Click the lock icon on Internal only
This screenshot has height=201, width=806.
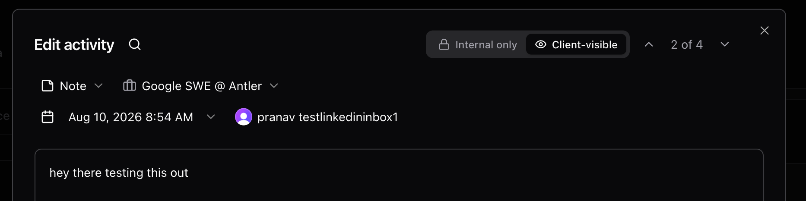point(444,44)
